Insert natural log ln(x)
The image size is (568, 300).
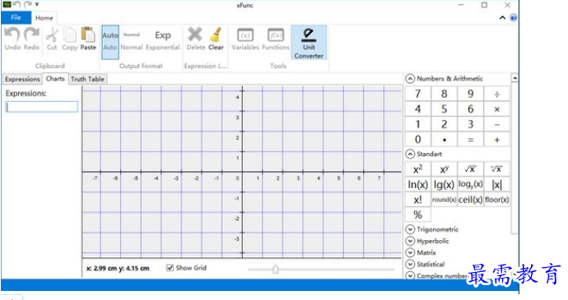(417, 184)
